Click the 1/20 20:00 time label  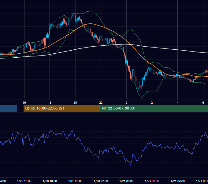75,181
